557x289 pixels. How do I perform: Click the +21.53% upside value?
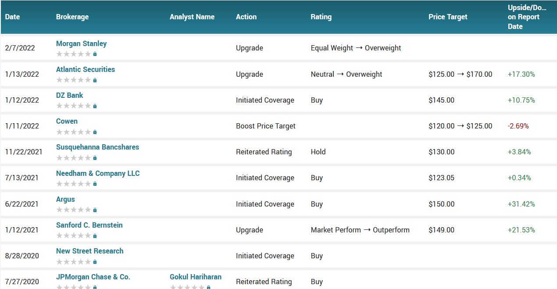(521, 230)
